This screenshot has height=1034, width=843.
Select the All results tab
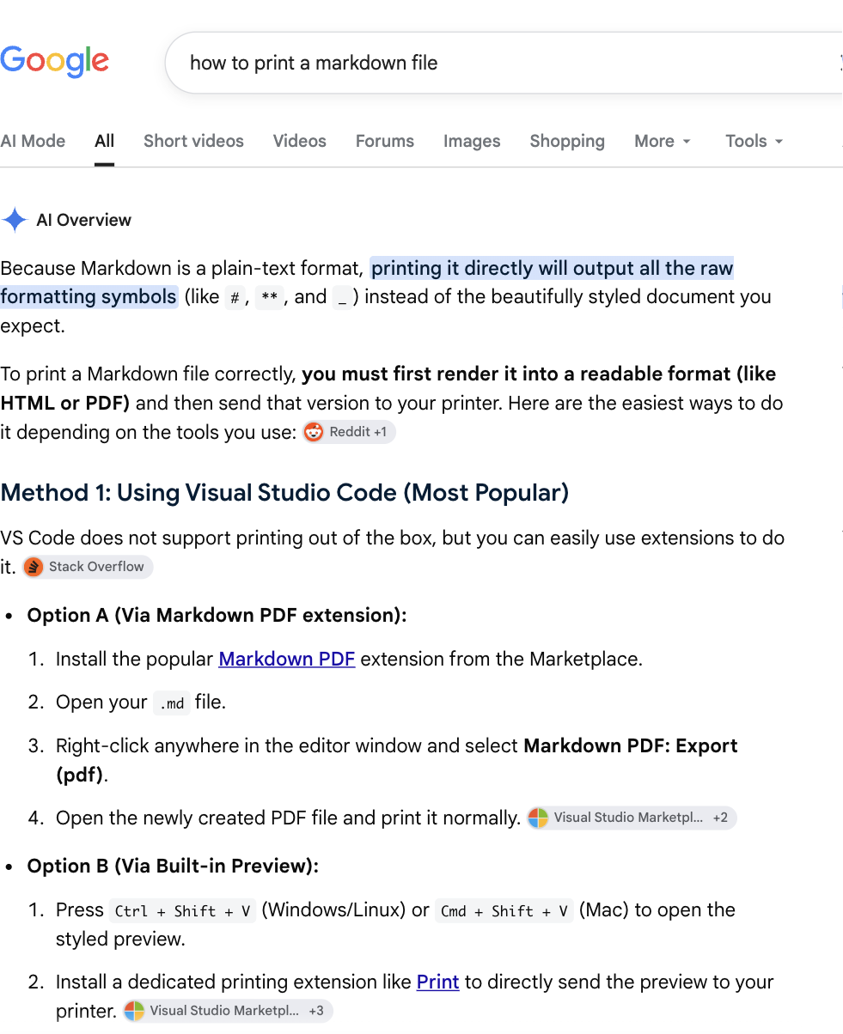tap(105, 141)
